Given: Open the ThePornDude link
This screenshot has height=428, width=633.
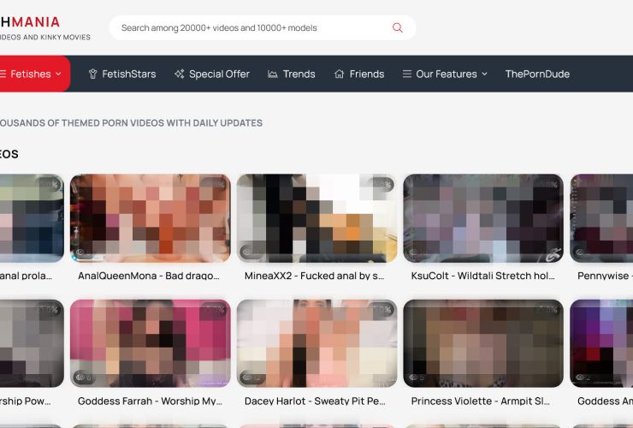Looking at the screenshot, I should pos(537,74).
